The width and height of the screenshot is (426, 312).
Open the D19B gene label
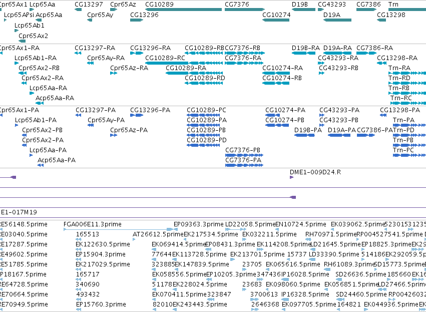click(x=300, y=5)
